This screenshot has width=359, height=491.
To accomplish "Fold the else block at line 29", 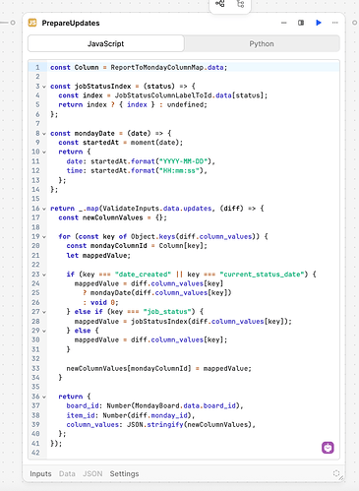I will pyautogui.click(x=44, y=331).
